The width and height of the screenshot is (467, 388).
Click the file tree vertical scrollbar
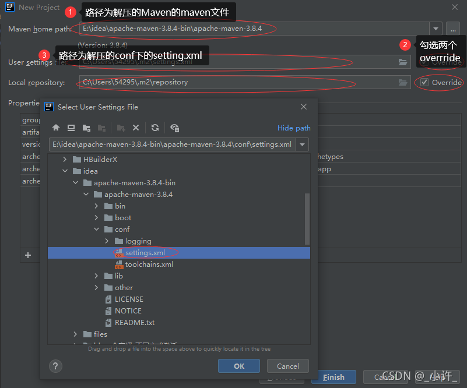[x=307, y=219]
